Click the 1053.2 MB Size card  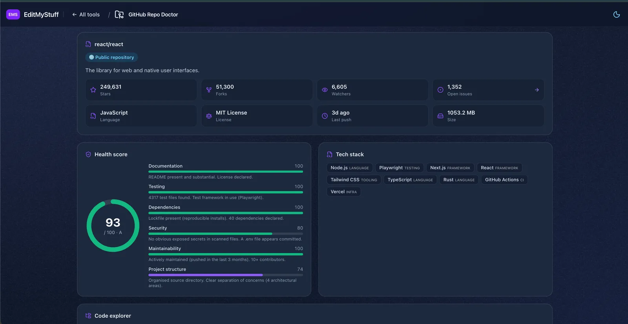click(x=488, y=116)
